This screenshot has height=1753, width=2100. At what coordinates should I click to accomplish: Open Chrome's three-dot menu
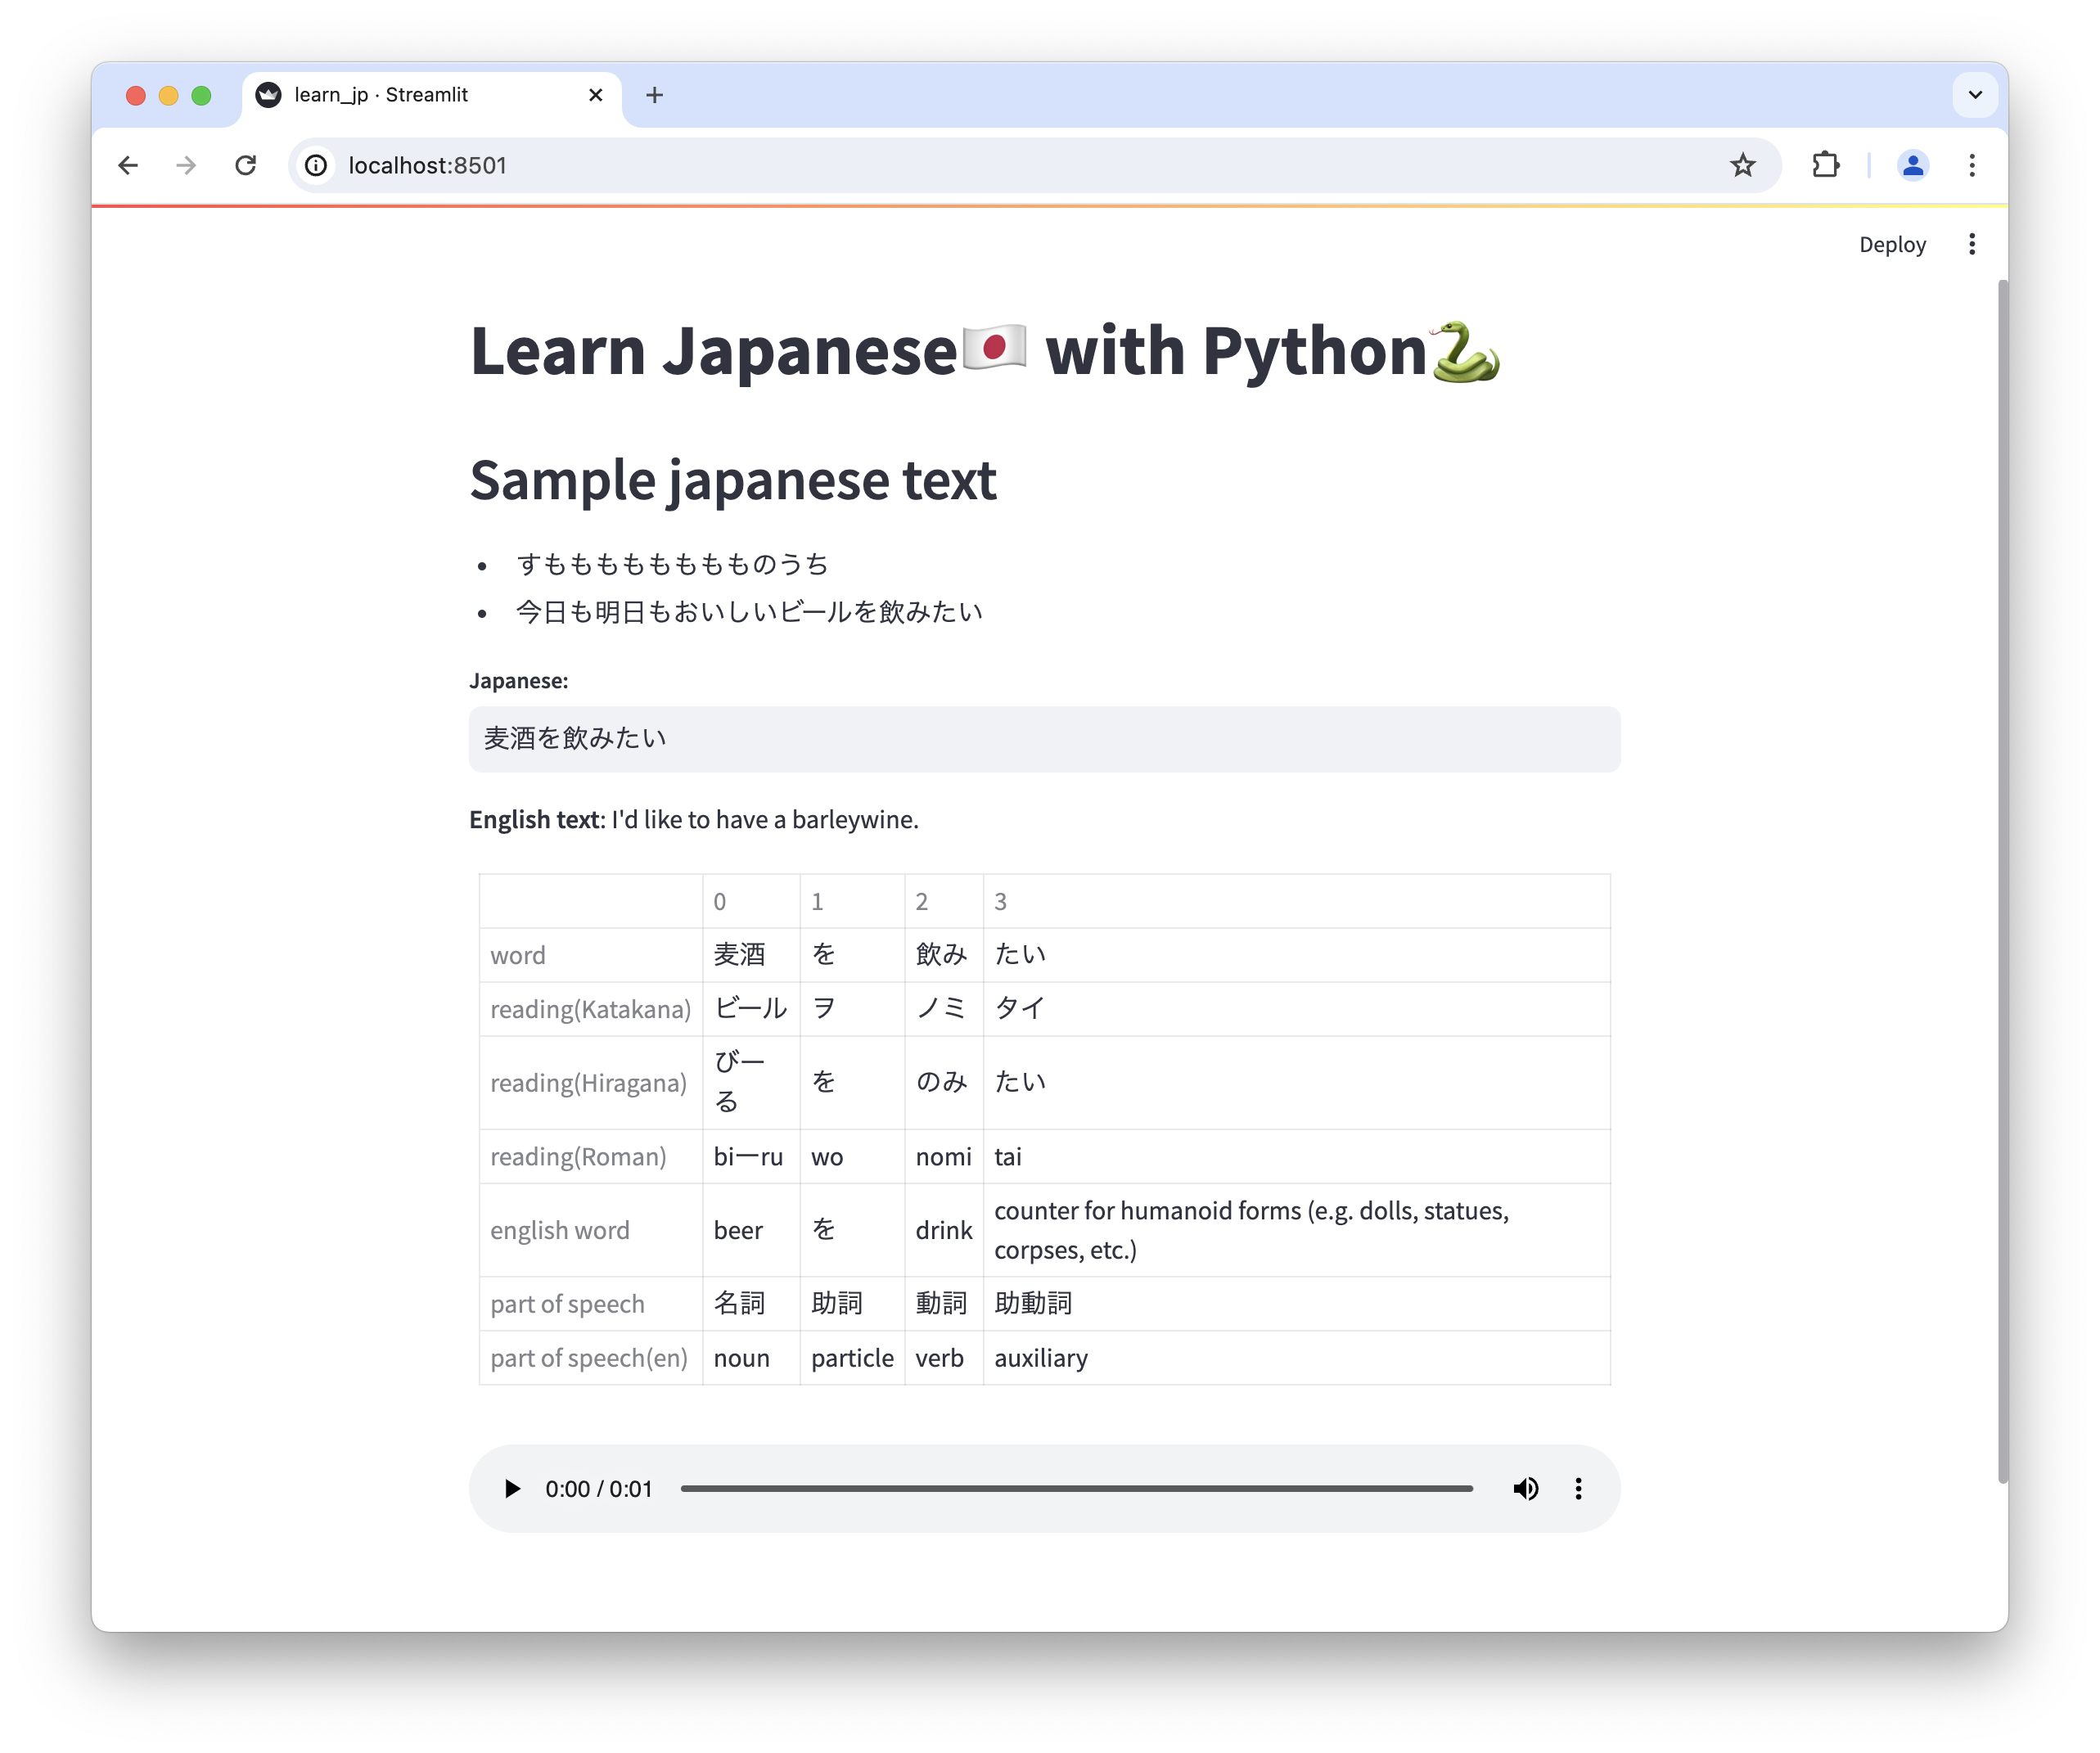[x=1971, y=165]
